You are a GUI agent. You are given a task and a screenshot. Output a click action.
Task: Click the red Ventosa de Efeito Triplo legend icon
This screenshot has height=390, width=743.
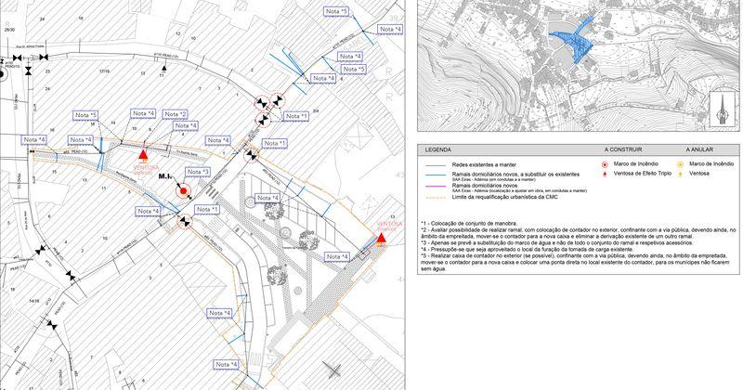click(605, 174)
